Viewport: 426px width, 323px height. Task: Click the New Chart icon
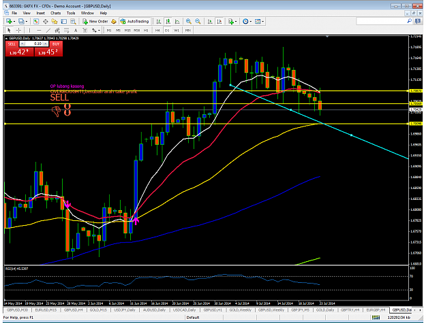point(9,21)
